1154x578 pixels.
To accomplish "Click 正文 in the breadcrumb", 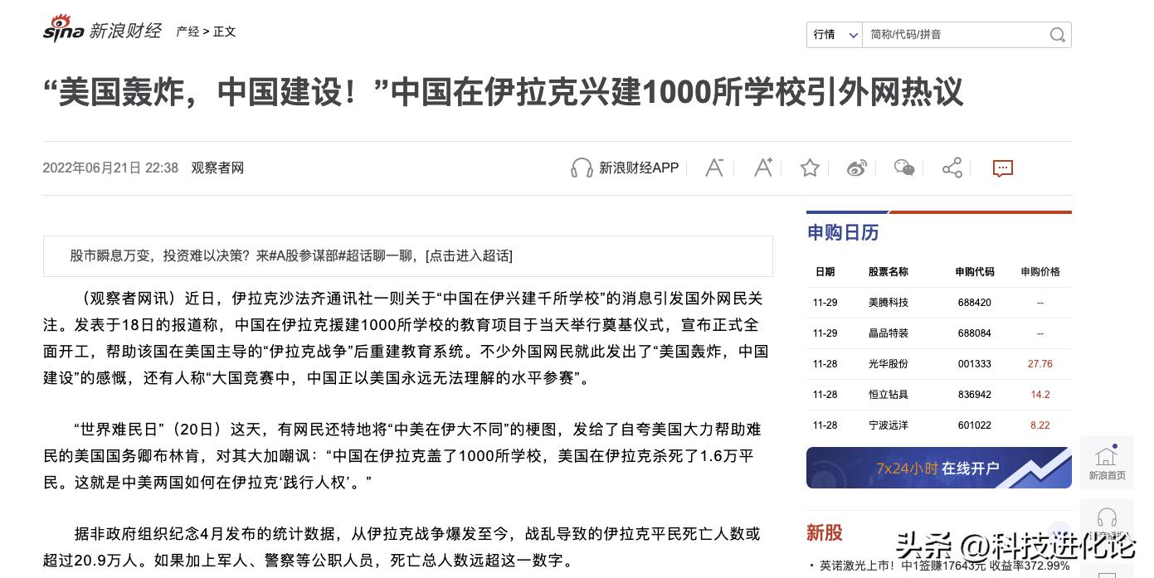I will click(225, 32).
